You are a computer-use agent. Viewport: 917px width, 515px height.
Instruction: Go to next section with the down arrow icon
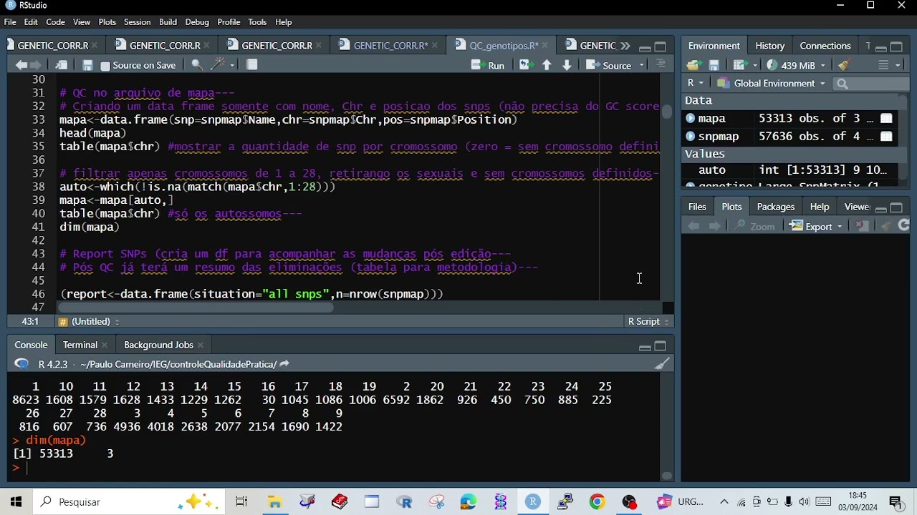point(567,65)
